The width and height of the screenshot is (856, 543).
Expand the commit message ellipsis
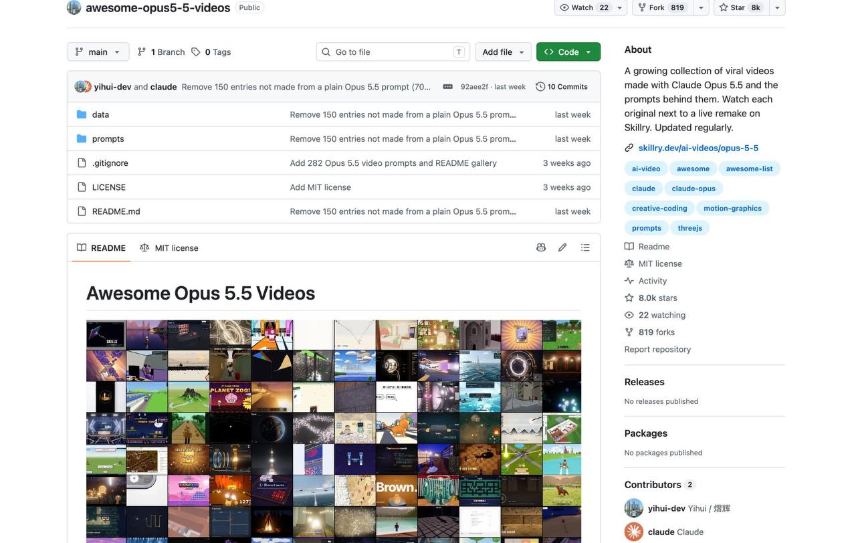pos(448,86)
